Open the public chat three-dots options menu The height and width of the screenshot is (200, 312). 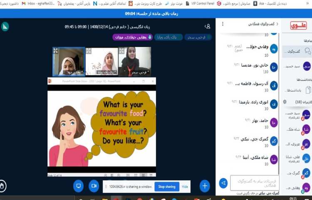point(223,24)
